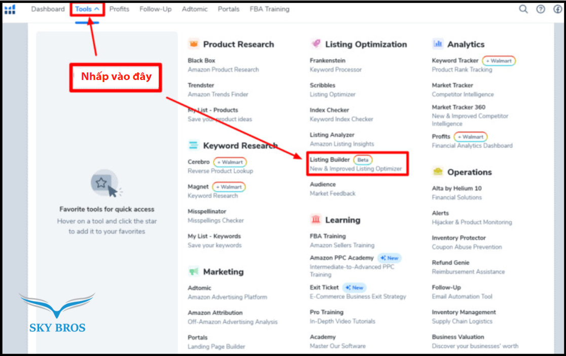566x356 pixels.
Task: Click New badge beside Amazon PPC Academy
Action: [390, 258]
